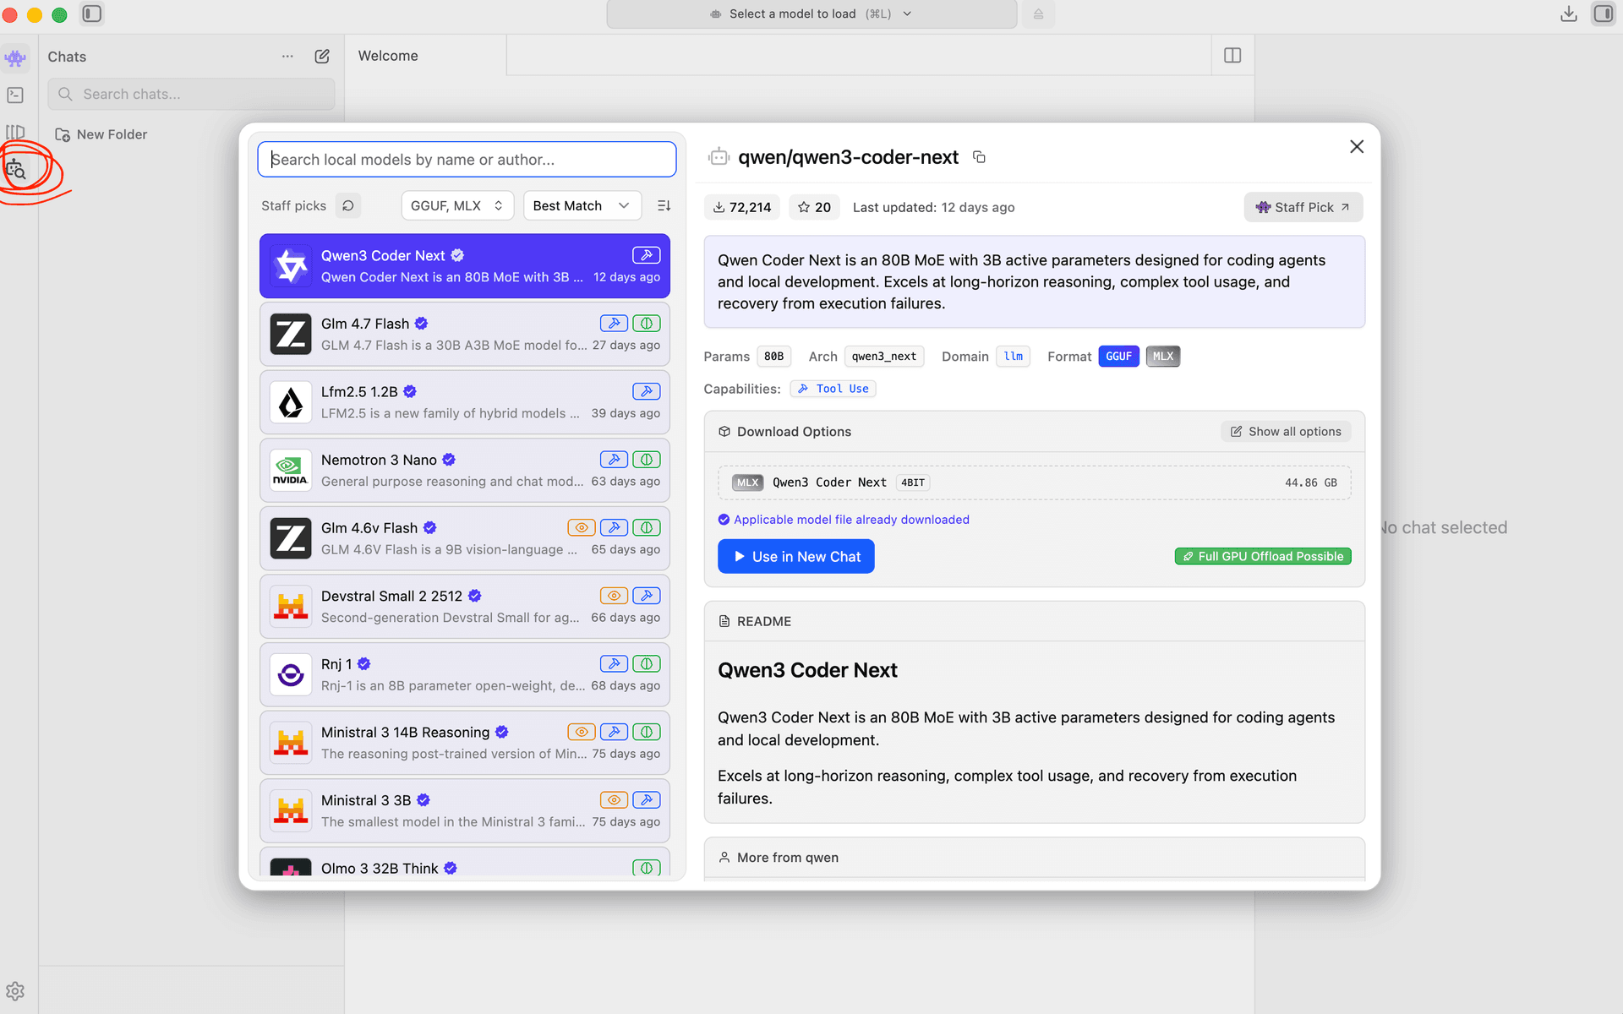Image resolution: width=1623 pixels, height=1014 pixels.
Task: Click the 72,214 downloads count
Action: 742,207
